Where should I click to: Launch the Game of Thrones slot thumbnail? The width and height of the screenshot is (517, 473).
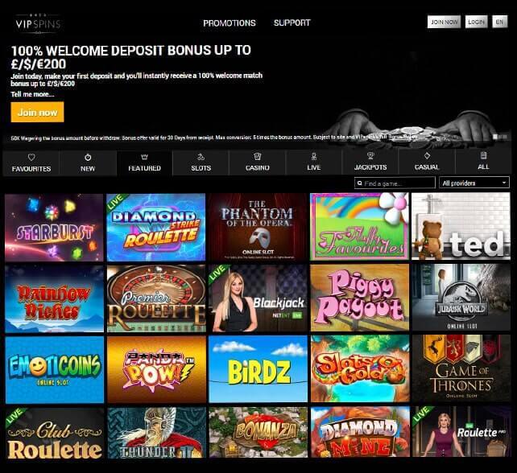click(x=461, y=368)
